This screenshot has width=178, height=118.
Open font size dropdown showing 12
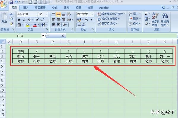pos(47,14)
